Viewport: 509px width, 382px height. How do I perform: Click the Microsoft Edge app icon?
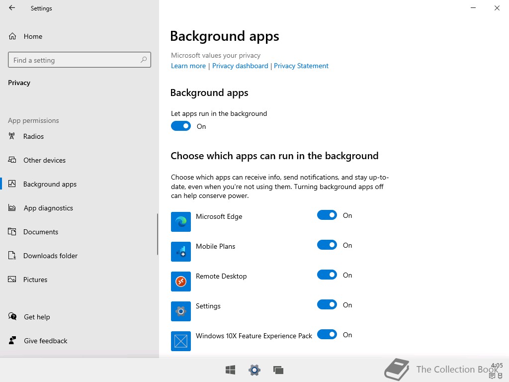coord(181,222)
